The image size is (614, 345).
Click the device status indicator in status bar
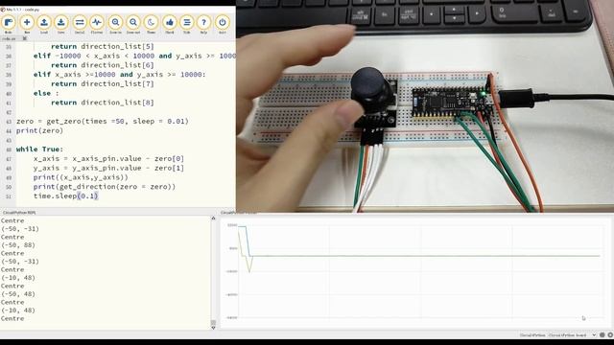[602, 334]
